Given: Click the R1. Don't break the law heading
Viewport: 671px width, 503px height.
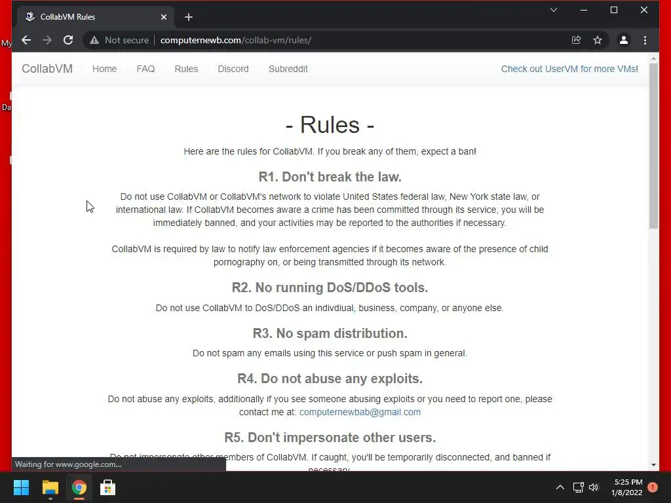Looking at the screenshot, I should (330, 177).
